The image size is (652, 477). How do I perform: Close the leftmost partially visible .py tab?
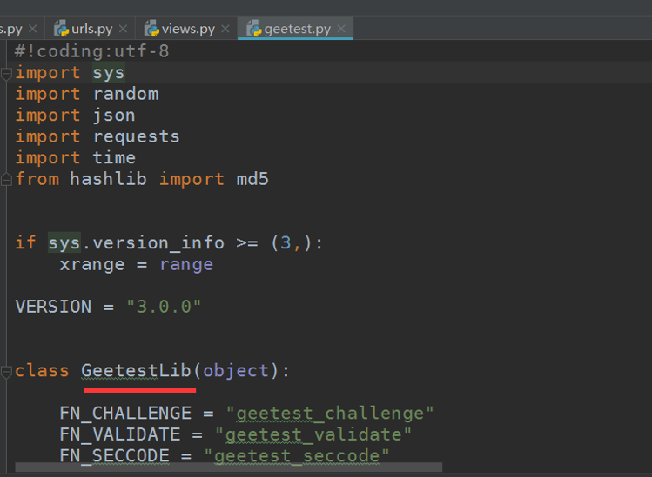coord(32,29)
